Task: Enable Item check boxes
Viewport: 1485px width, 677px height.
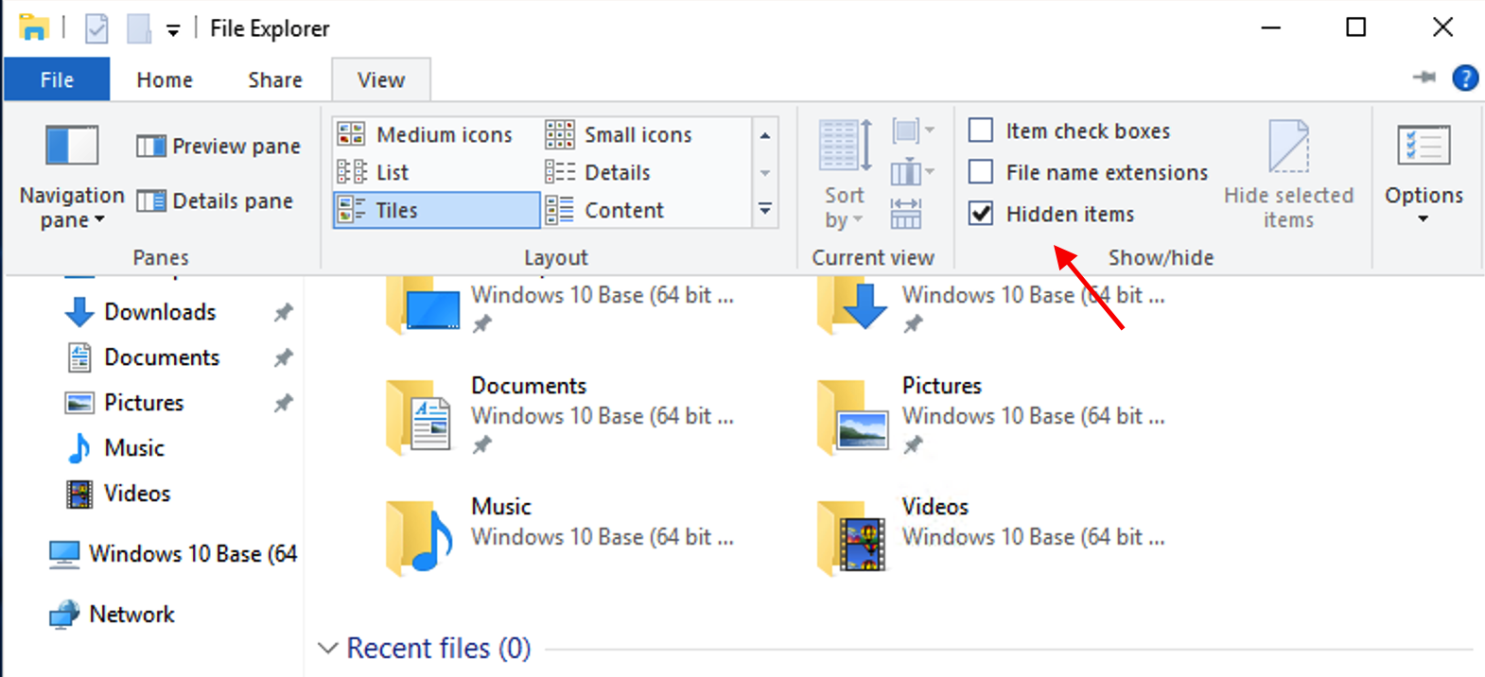Action: point(981,130)
